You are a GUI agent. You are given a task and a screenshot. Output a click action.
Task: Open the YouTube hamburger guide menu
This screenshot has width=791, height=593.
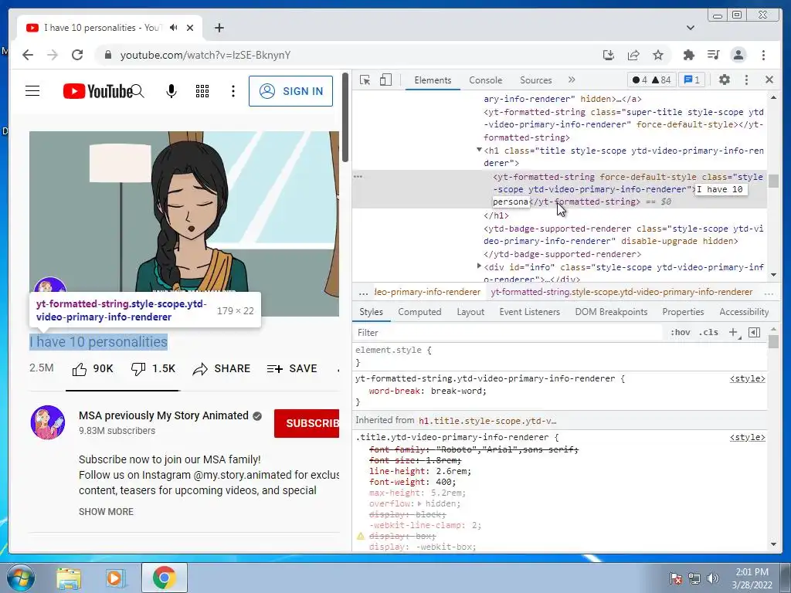[x=32, y=91]
